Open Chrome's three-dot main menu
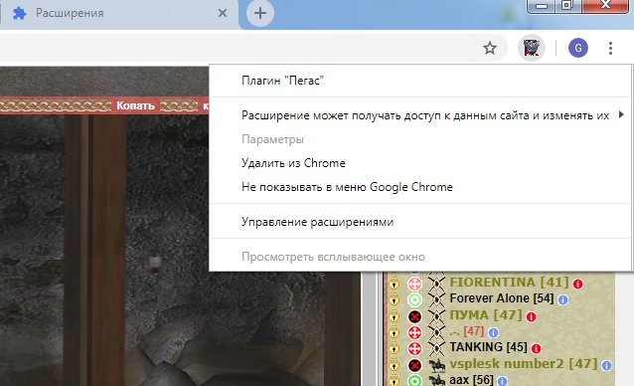This screenshot has height=386, width=634. [610, 48]
